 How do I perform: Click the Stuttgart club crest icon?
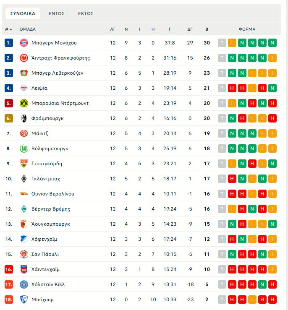(24, 164)
